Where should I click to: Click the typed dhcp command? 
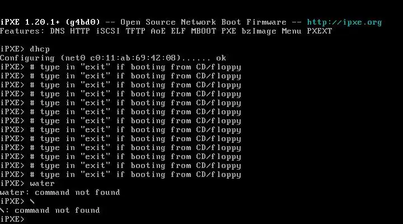[x=40, y=49]
